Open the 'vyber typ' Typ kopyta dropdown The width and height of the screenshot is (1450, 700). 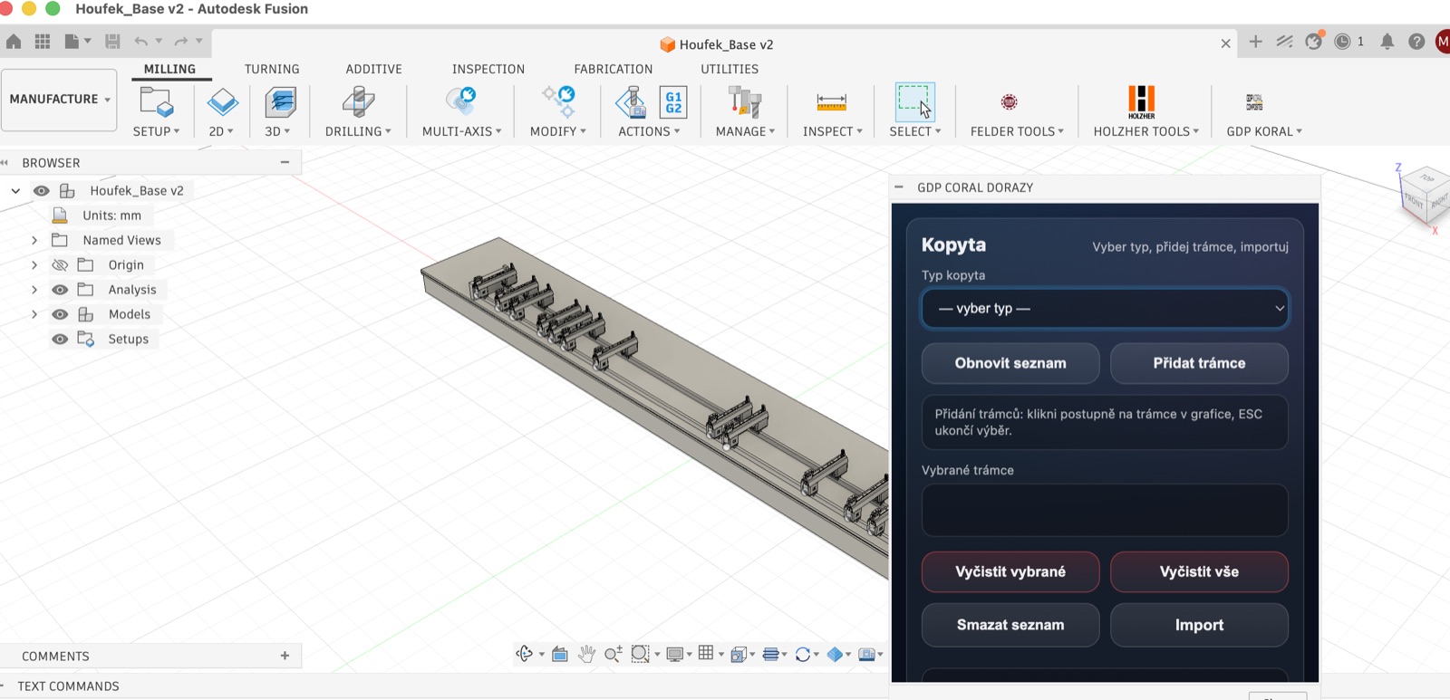(x=1105, y=309)
